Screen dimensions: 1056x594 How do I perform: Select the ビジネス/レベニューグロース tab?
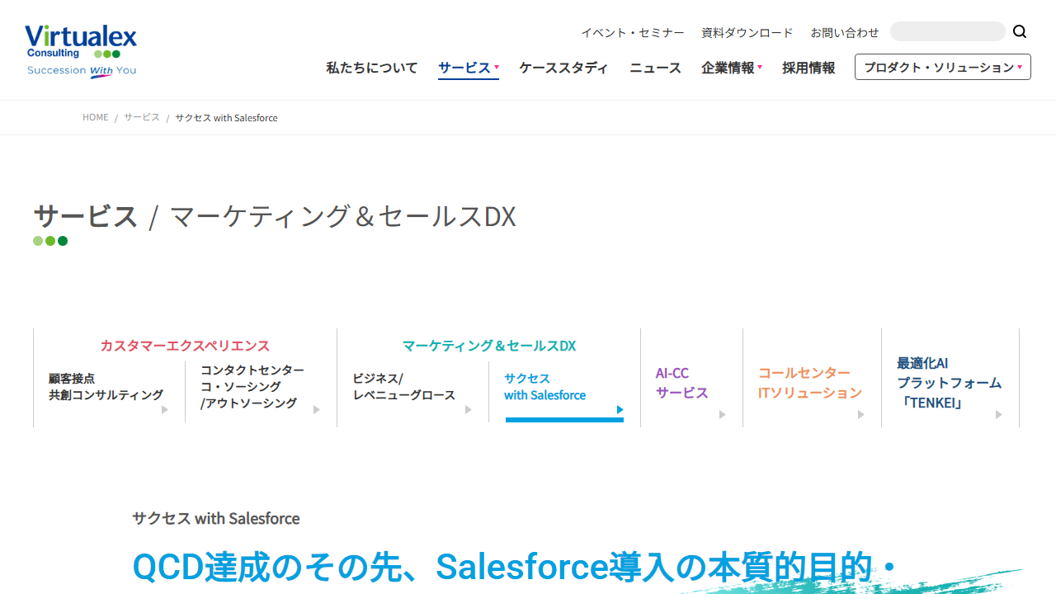[x=413, y=392]
